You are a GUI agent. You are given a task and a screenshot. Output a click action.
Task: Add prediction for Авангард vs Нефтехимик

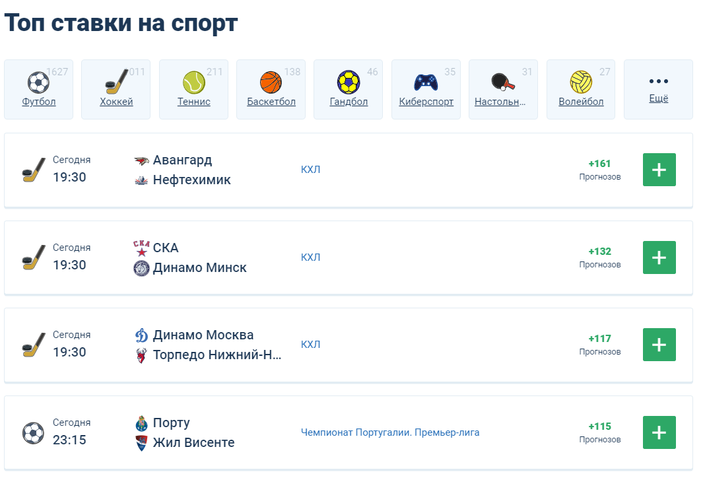[659, 170]
